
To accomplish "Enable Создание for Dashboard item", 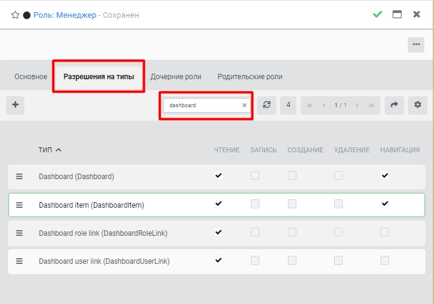I will 292,203.
